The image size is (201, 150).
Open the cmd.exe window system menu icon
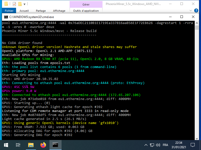coord(6,17)
